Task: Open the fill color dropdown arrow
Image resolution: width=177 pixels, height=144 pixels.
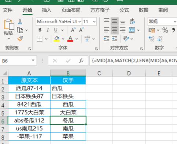Action: tap(63, 39)
